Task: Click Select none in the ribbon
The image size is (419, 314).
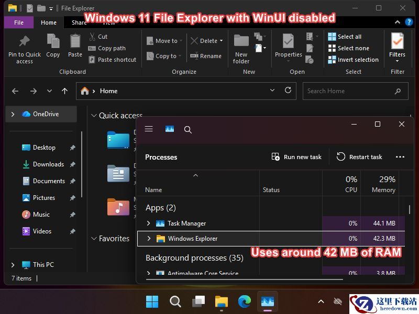Action: (349, 48)
